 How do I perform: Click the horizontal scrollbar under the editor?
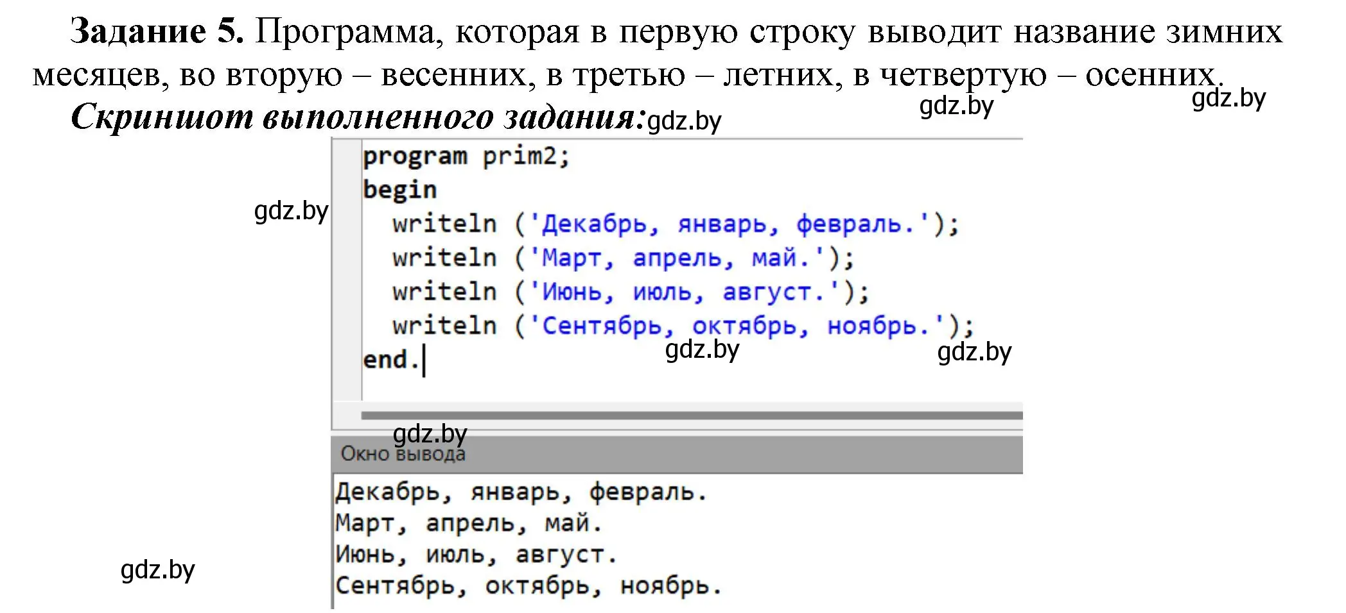coord(692,416)
